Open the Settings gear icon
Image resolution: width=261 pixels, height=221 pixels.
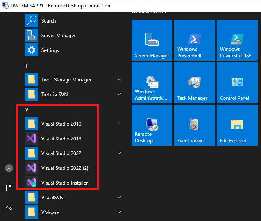pos(32,50)
